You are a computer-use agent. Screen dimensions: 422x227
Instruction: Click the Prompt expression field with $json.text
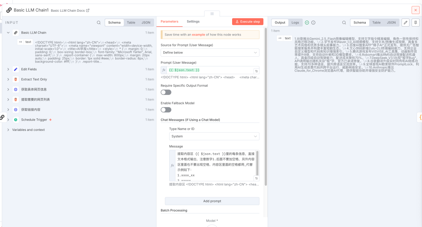pos(210,70)
